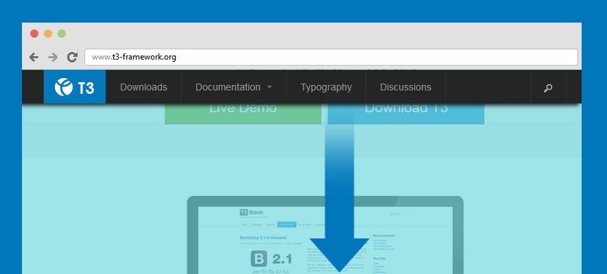Click the red close window dot

click(x=34, y=34)
